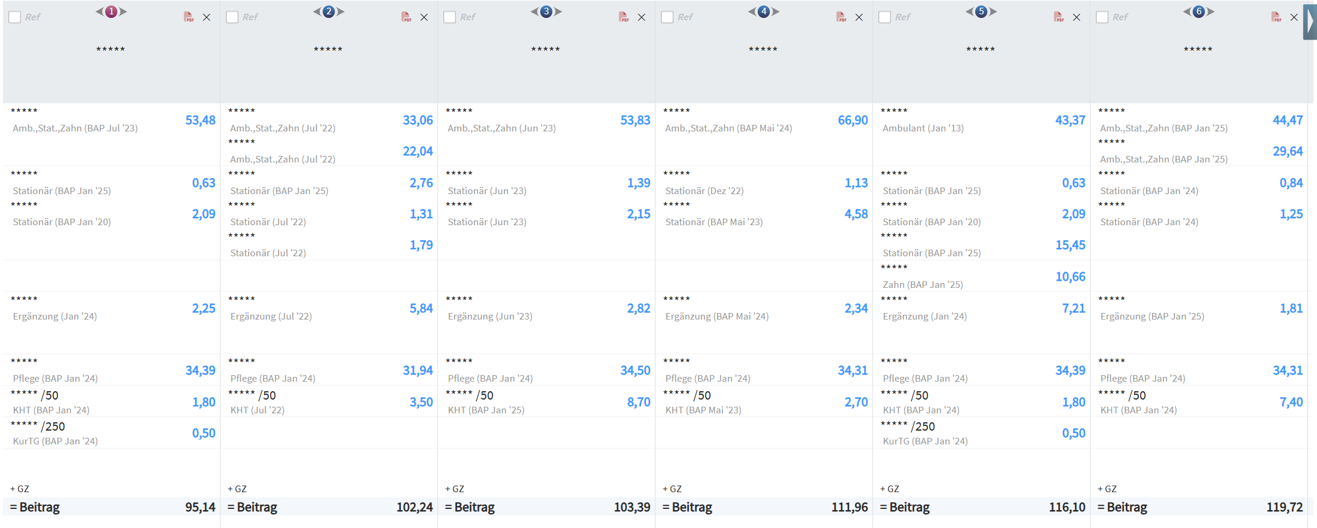Tick the Ref checkbox for column 3

[450, 17]
